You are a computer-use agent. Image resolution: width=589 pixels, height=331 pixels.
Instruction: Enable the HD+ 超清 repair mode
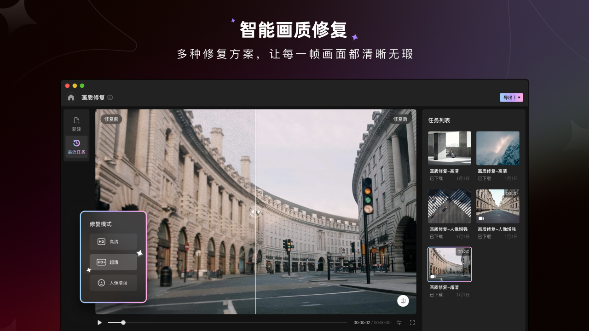click(113, 262)
